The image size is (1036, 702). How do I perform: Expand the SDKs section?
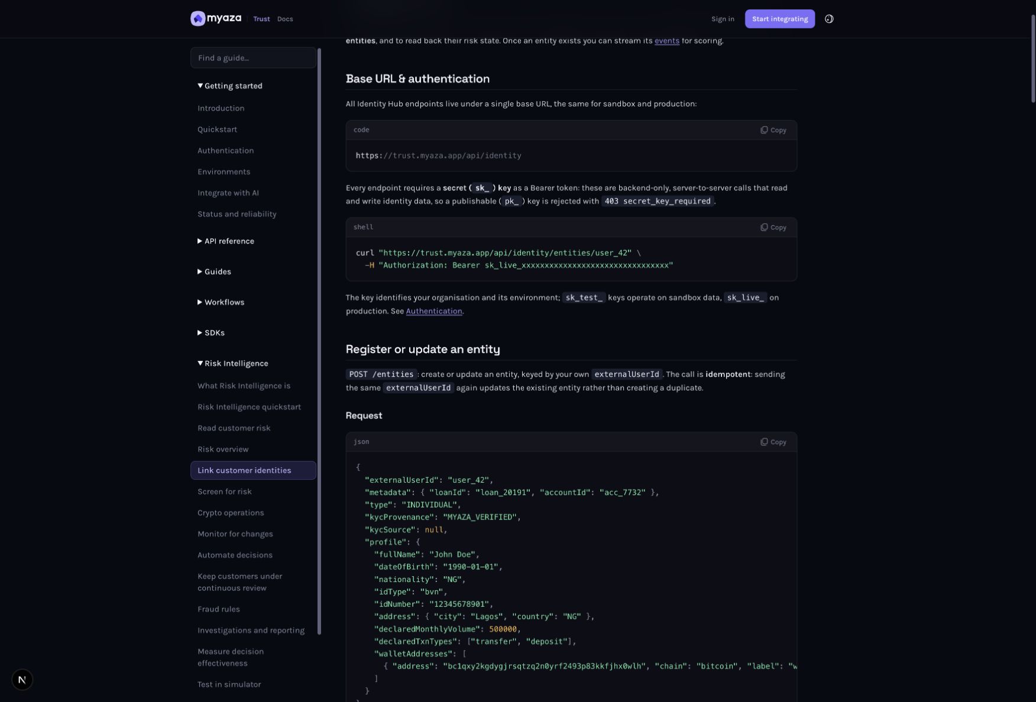point(211,333)
